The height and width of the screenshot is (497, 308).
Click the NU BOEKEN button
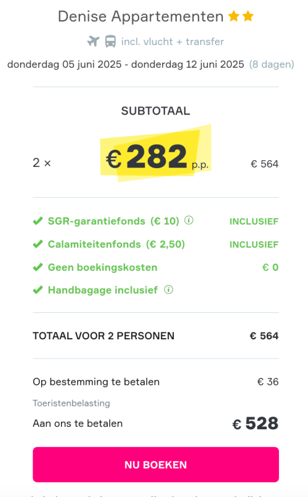pyautogui.click(x=156, y=465)
